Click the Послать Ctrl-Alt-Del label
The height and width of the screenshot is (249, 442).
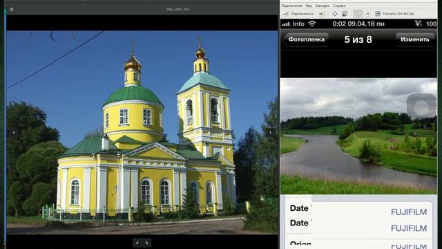398,14
